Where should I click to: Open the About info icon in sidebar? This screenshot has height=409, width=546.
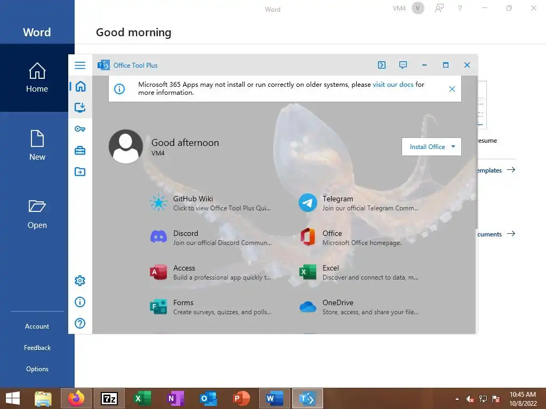80,302
